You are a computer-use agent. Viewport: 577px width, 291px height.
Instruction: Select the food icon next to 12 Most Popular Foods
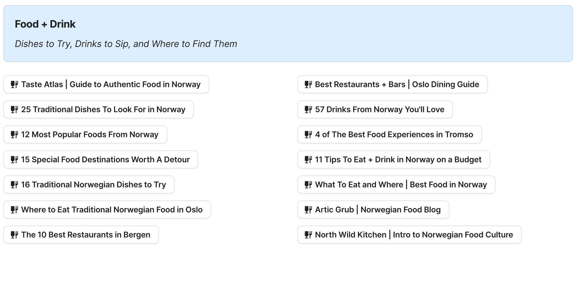(x=15, y=134)
